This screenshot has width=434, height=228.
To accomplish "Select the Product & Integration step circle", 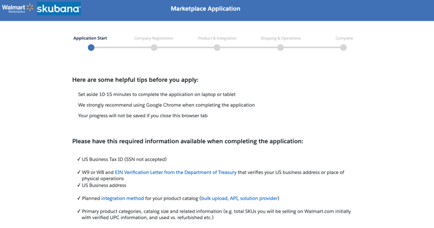I will (x=217, y=48).
